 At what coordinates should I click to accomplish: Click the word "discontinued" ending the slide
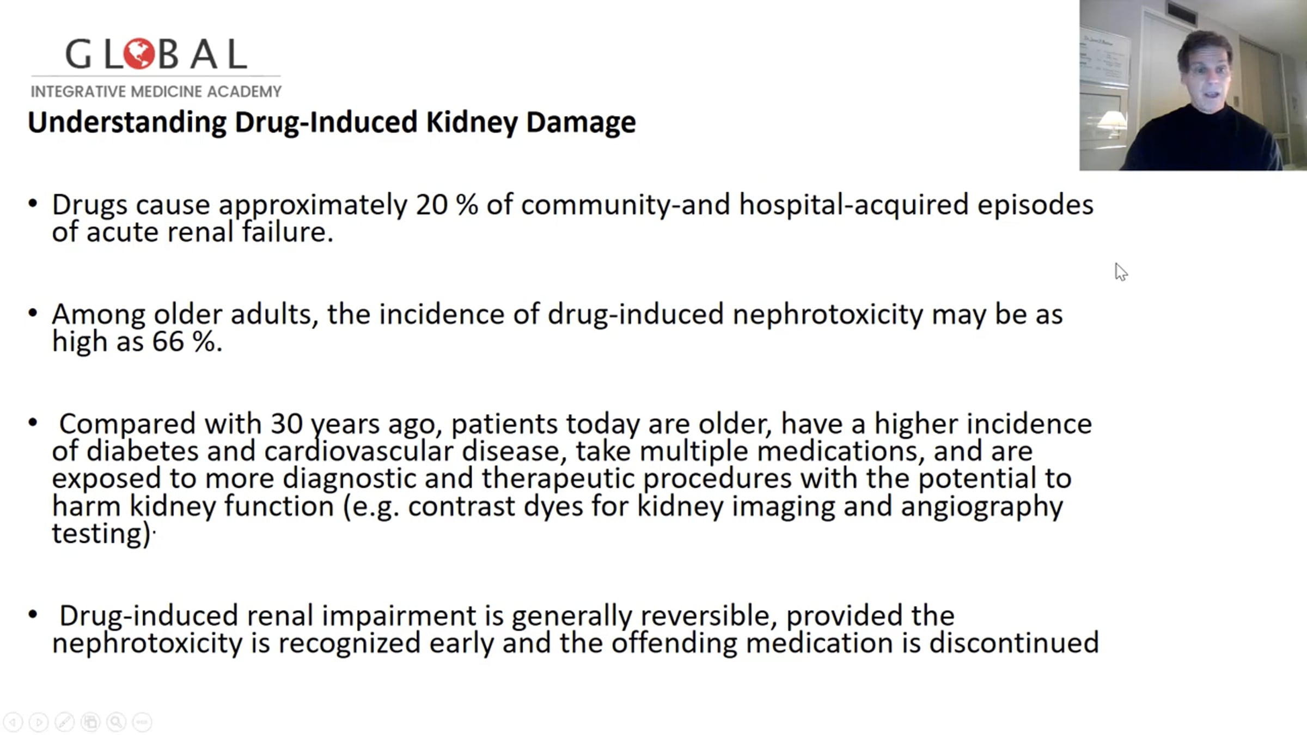coord(1013,643)
